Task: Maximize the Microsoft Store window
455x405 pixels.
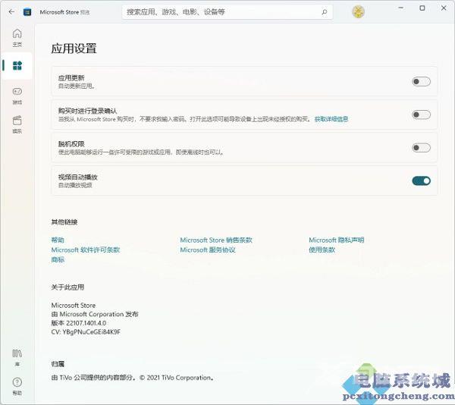Action: [x=422, y=8]
